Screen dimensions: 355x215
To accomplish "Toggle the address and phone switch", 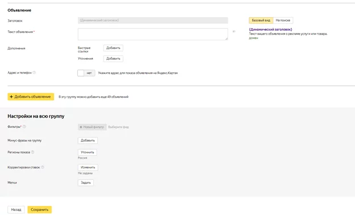I will coord(86,73).
